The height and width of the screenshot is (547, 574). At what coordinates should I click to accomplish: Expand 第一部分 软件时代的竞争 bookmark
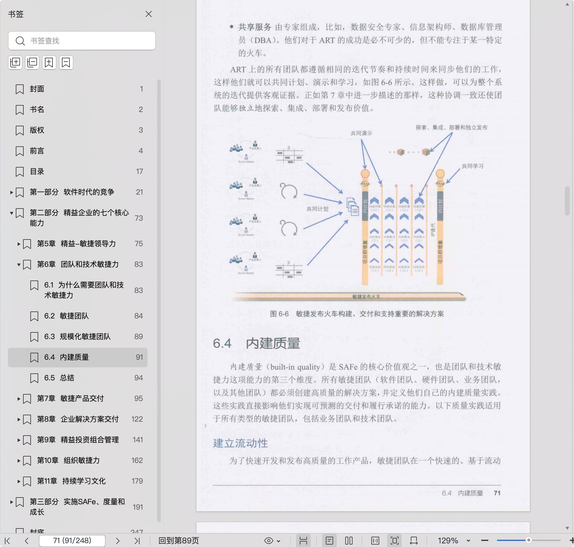[12, 192]
